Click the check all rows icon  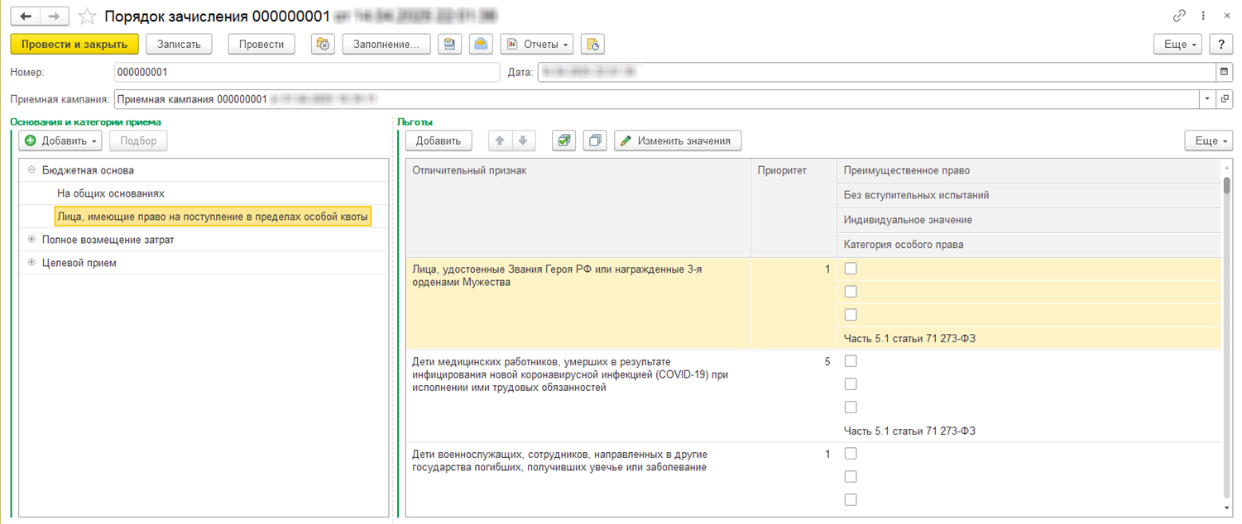pos(563,141)
